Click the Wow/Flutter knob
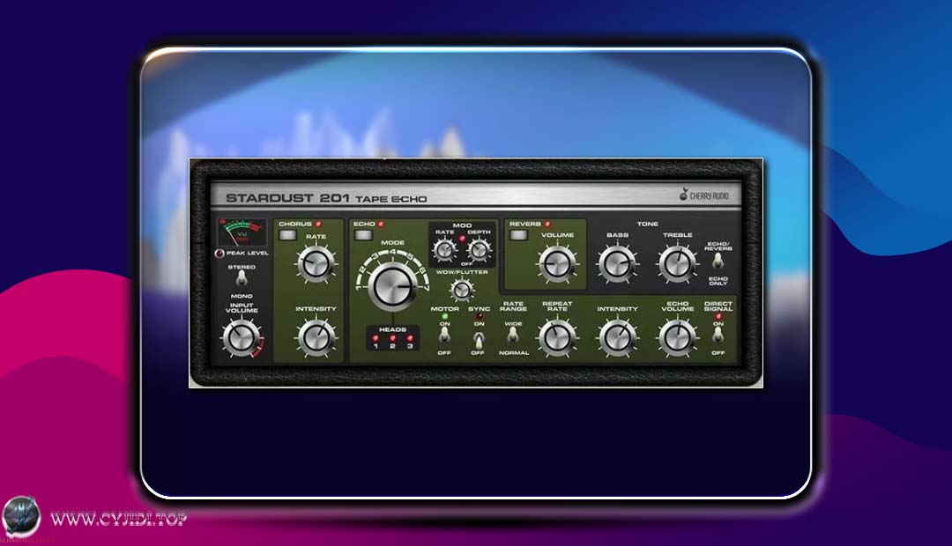This screenshot has width=952, height=546. click(459, 290)
